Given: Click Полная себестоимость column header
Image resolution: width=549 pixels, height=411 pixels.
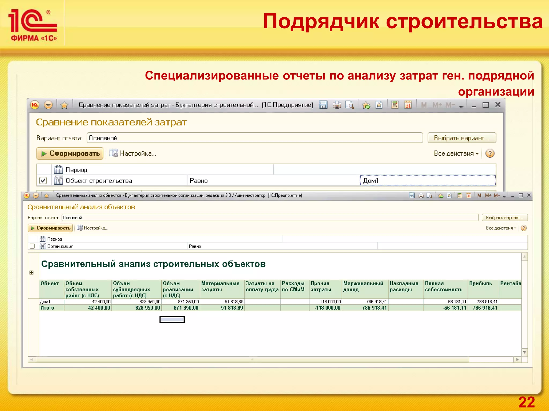Looking at the screenshot, I should point(445,289).
